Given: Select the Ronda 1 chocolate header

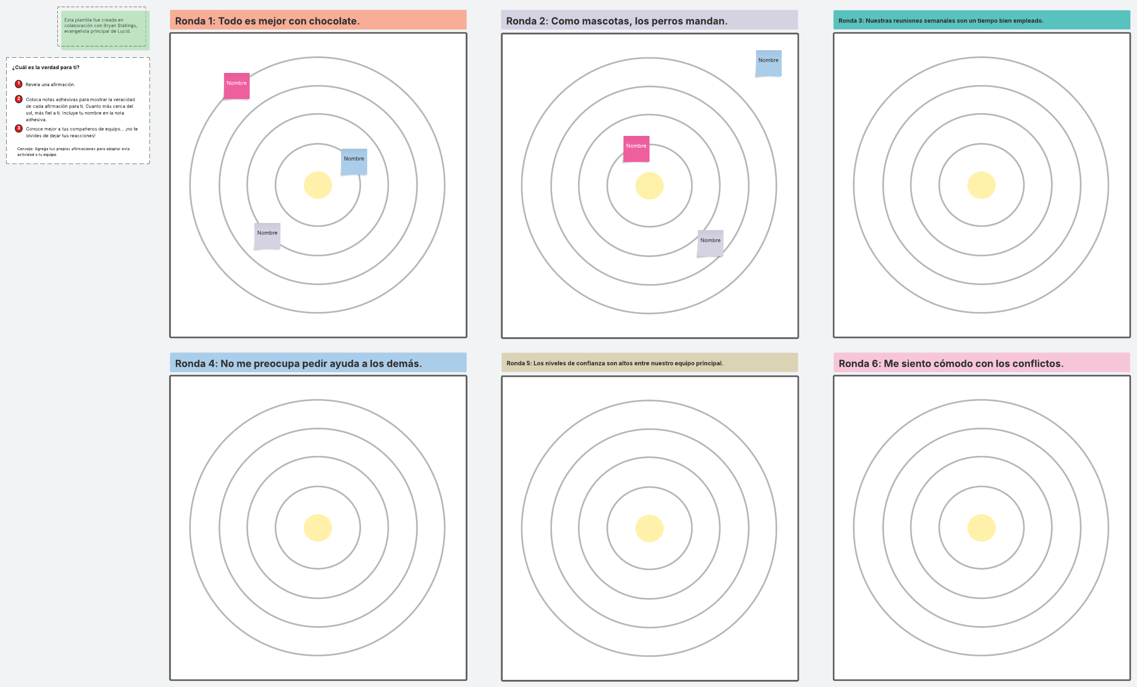Looking at the screenshot, I should (x=318, y=20).
